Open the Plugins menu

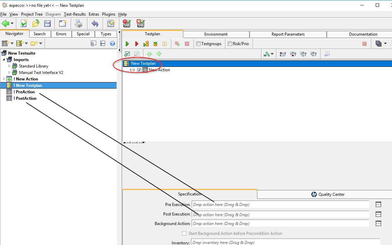[108, 14]
